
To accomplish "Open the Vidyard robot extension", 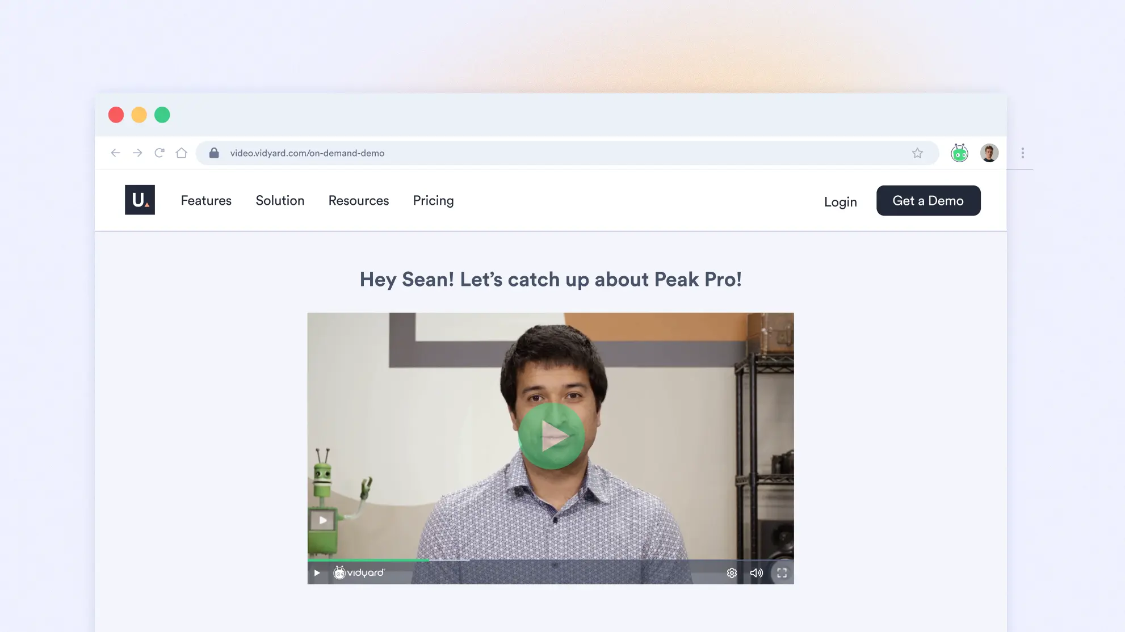I will (x=959, y=153).
